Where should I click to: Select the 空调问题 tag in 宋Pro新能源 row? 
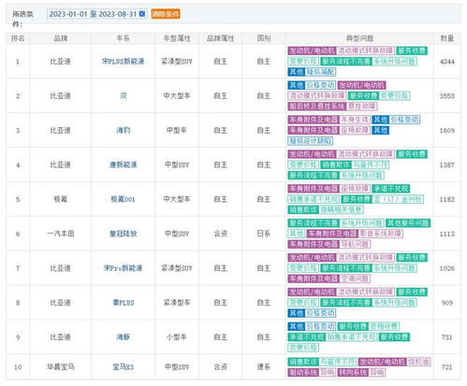tap(355, 279)
